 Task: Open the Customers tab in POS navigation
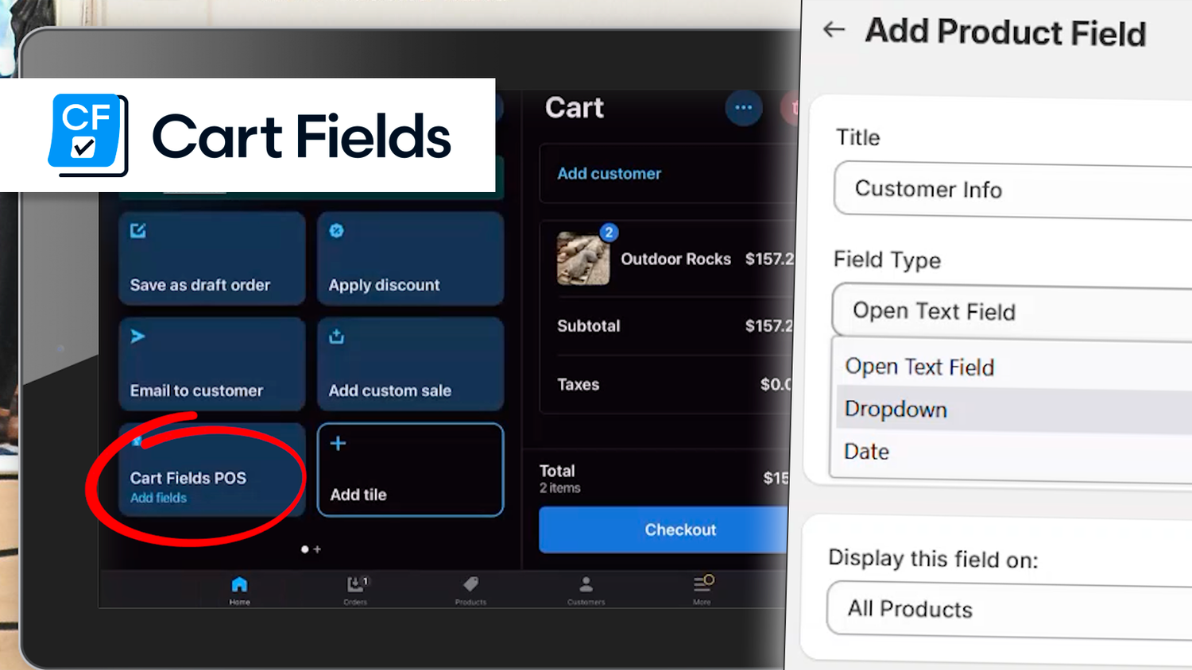pyautogui.click(x=586, y=590)
